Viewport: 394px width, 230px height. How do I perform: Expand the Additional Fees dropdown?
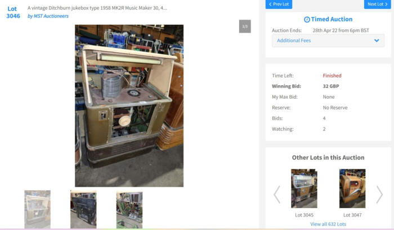tap(328, 40)
